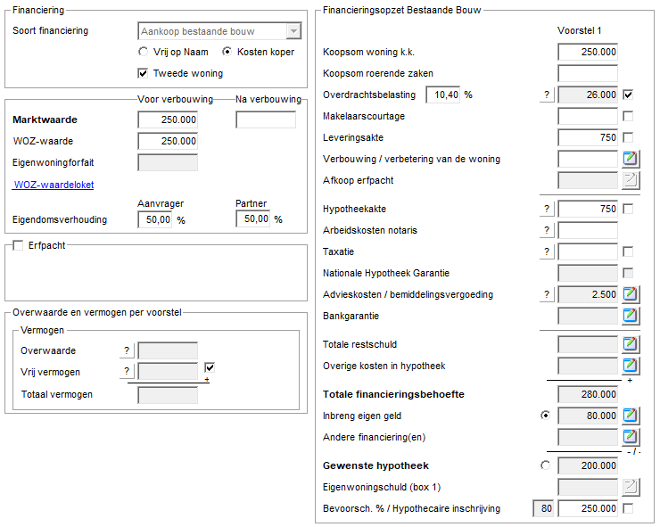The image size is (660, 527).
Task: Click the Hypotheekakte amount field
Action: pos(588,209)
